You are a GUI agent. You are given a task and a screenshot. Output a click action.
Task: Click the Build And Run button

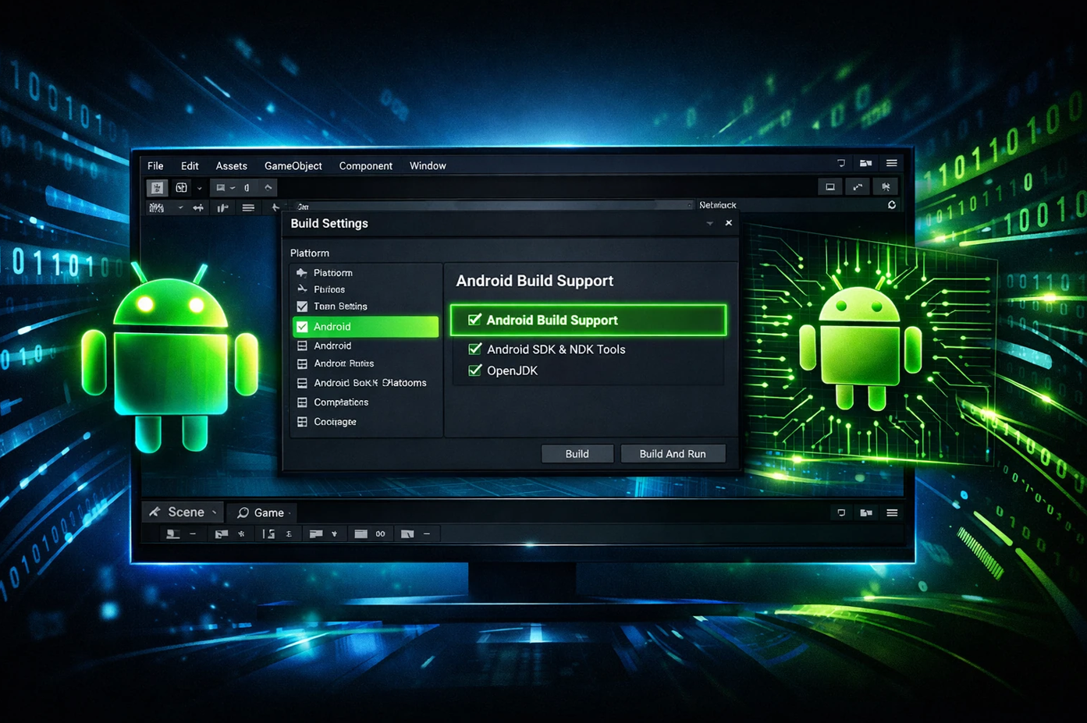click(x=673, y=454)
